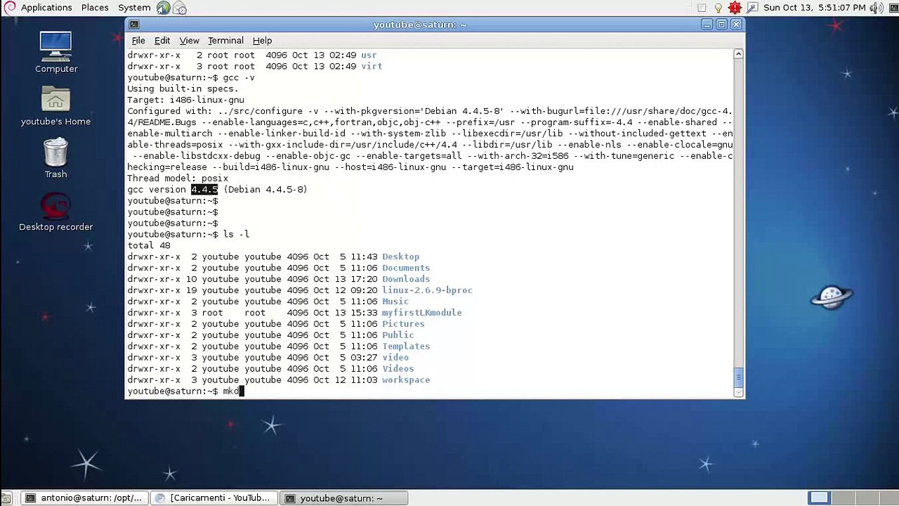
Task: Click the terminal title youtube@saturn: ~
Action: click(x=419, y=25)
